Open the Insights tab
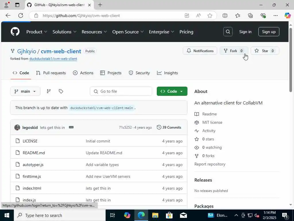 167,73
